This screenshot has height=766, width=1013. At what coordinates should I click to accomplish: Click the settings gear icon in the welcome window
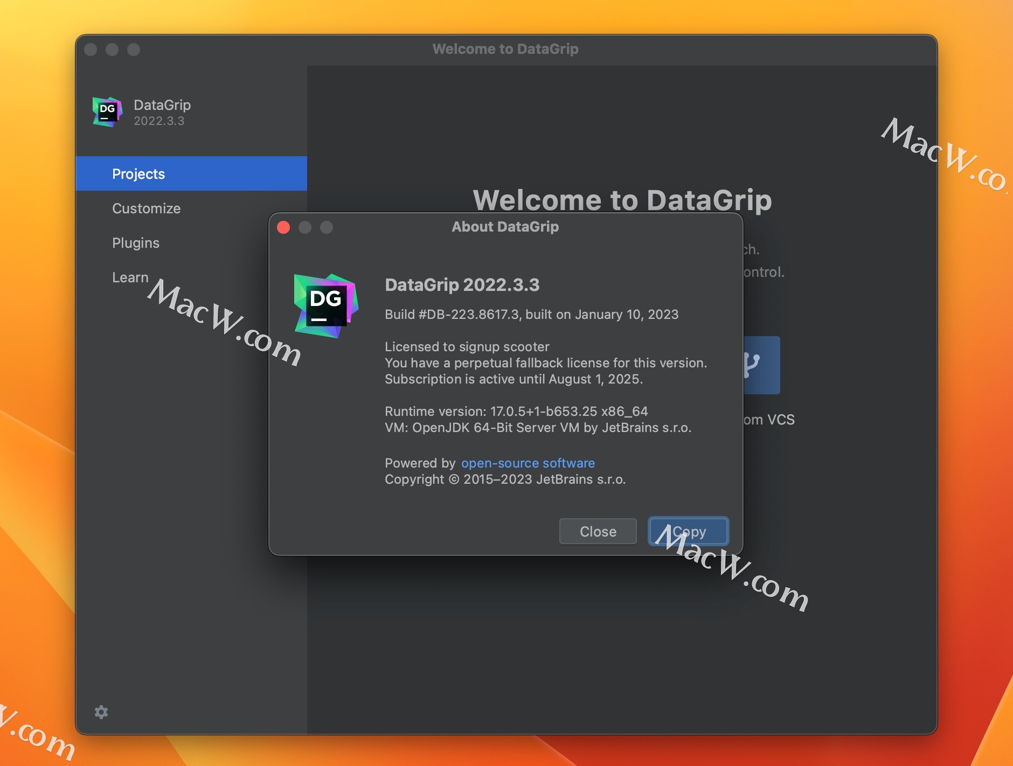(101, 712)
